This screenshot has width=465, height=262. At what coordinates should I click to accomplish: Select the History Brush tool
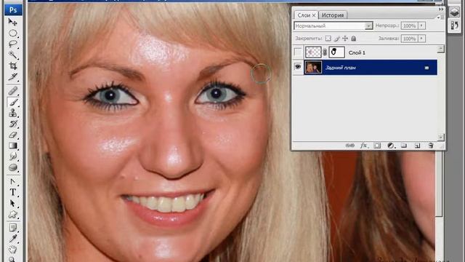[13, 124]
